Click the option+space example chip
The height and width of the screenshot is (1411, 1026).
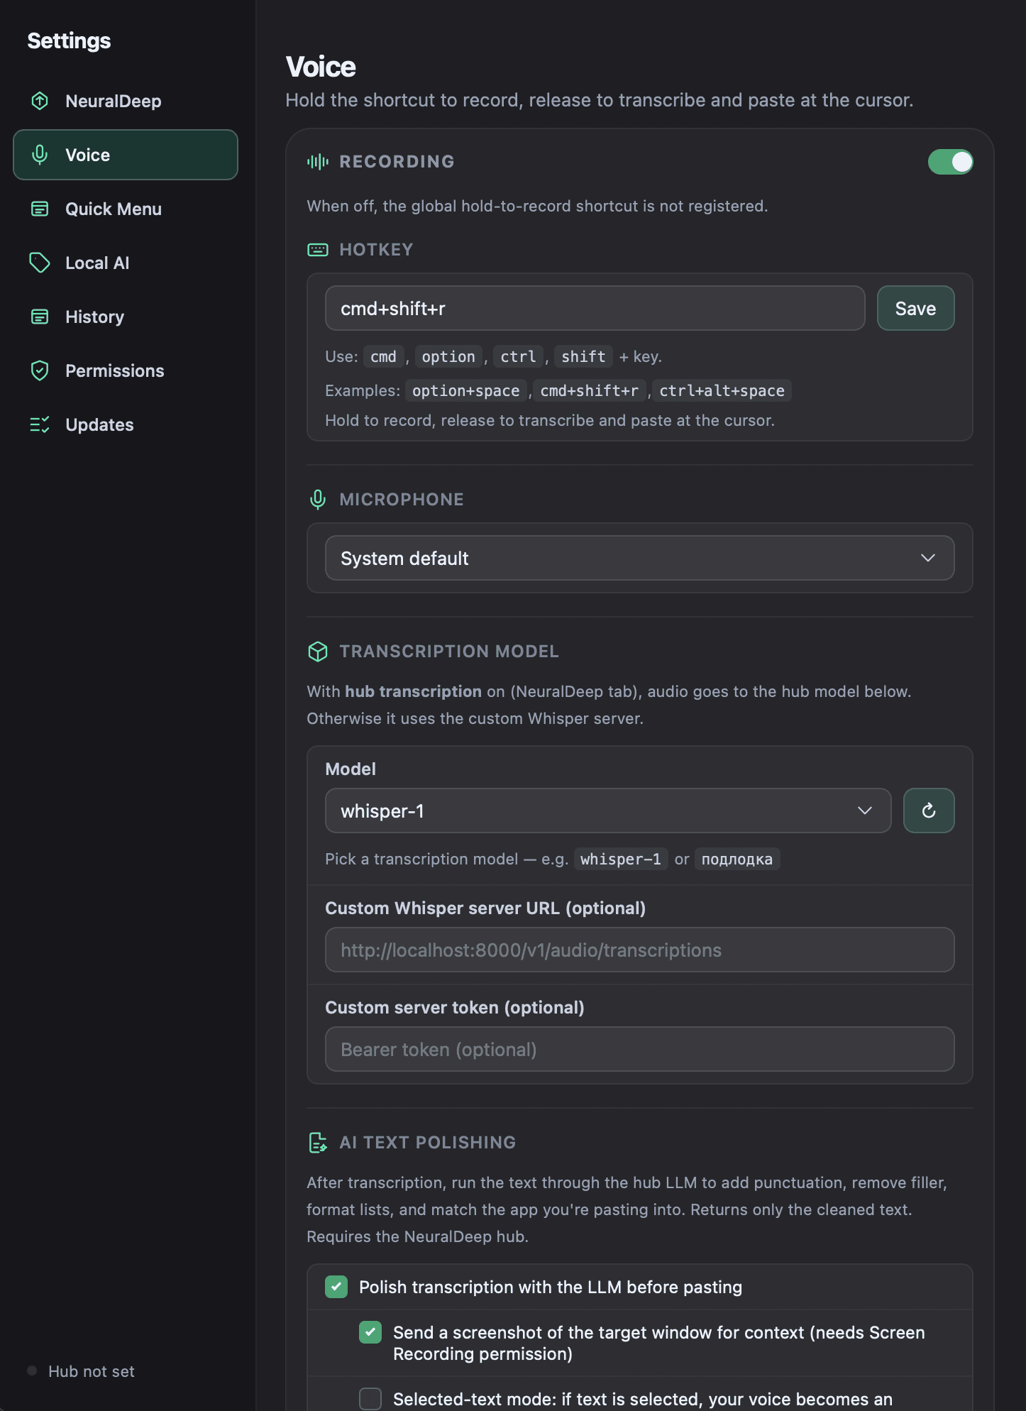coord(466,390)
